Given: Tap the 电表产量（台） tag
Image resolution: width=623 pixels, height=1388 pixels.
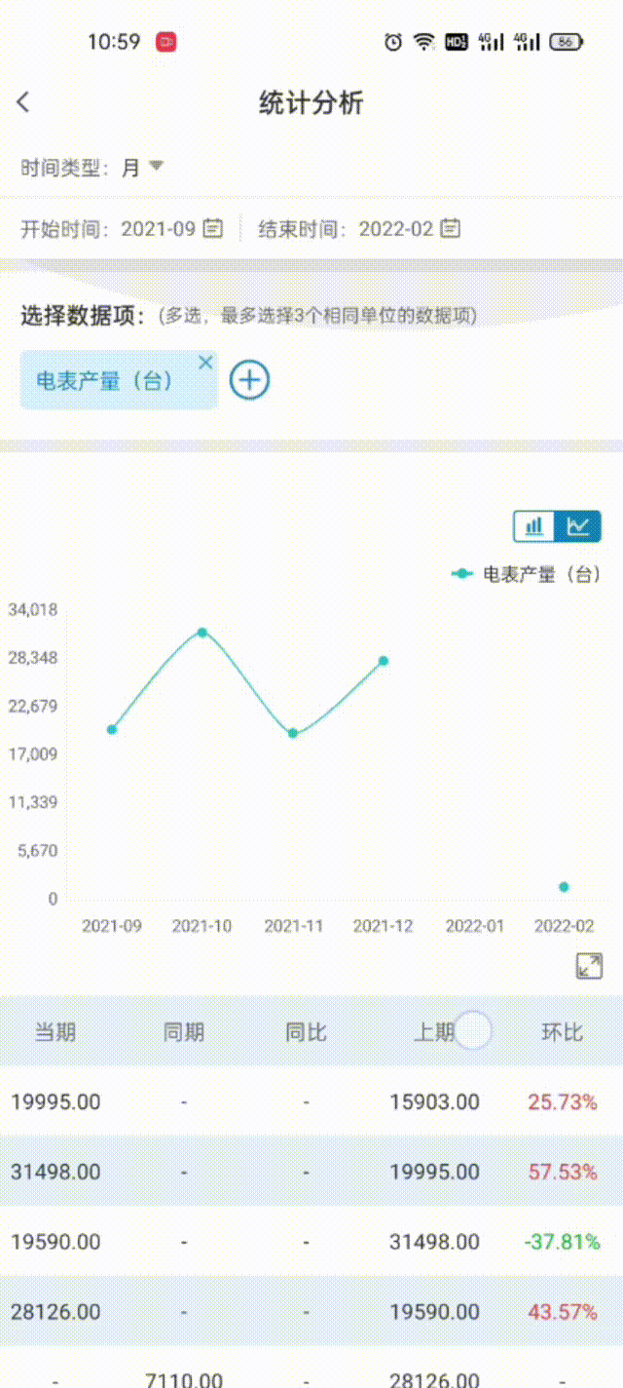Looking at the screenshot, I should coord(105,381).
